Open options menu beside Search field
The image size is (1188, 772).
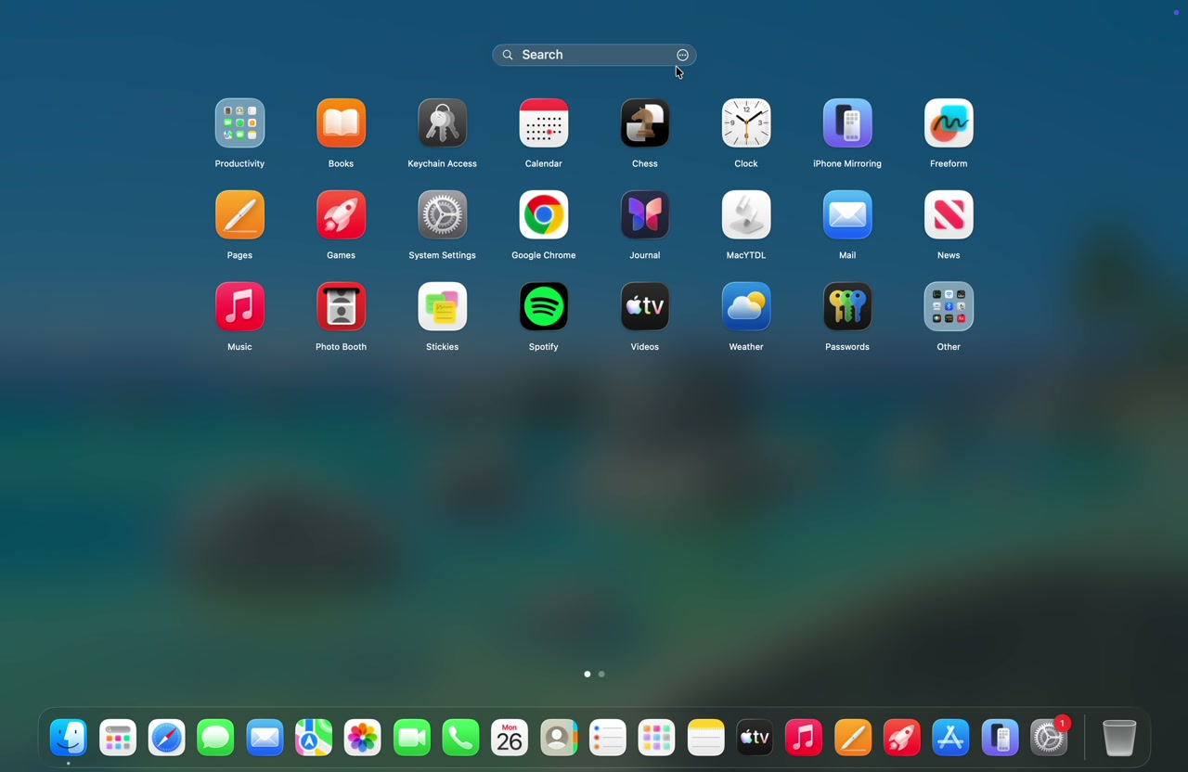(x=682, y=55)
